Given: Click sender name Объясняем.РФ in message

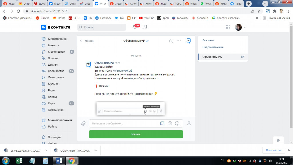Looking at the screenshot, I should point(104,63).
